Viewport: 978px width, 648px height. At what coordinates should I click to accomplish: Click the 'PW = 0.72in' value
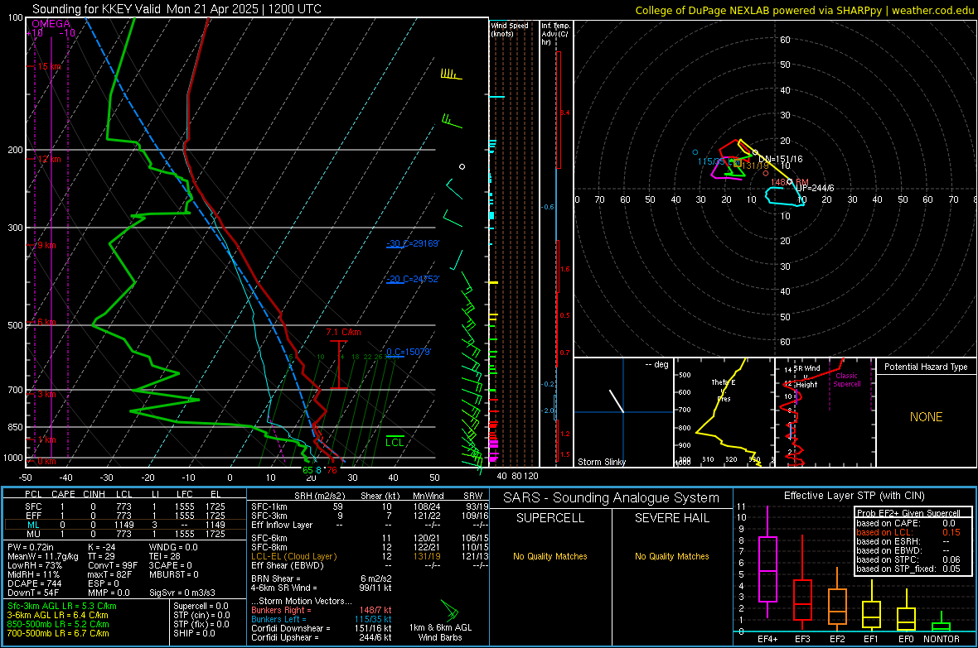click(31, 547)
